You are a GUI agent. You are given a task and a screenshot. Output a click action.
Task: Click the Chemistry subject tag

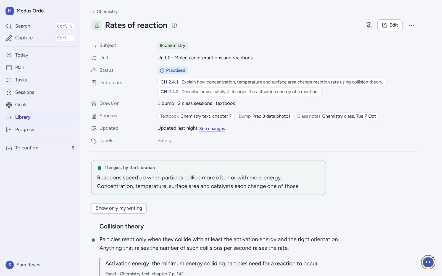173,46
